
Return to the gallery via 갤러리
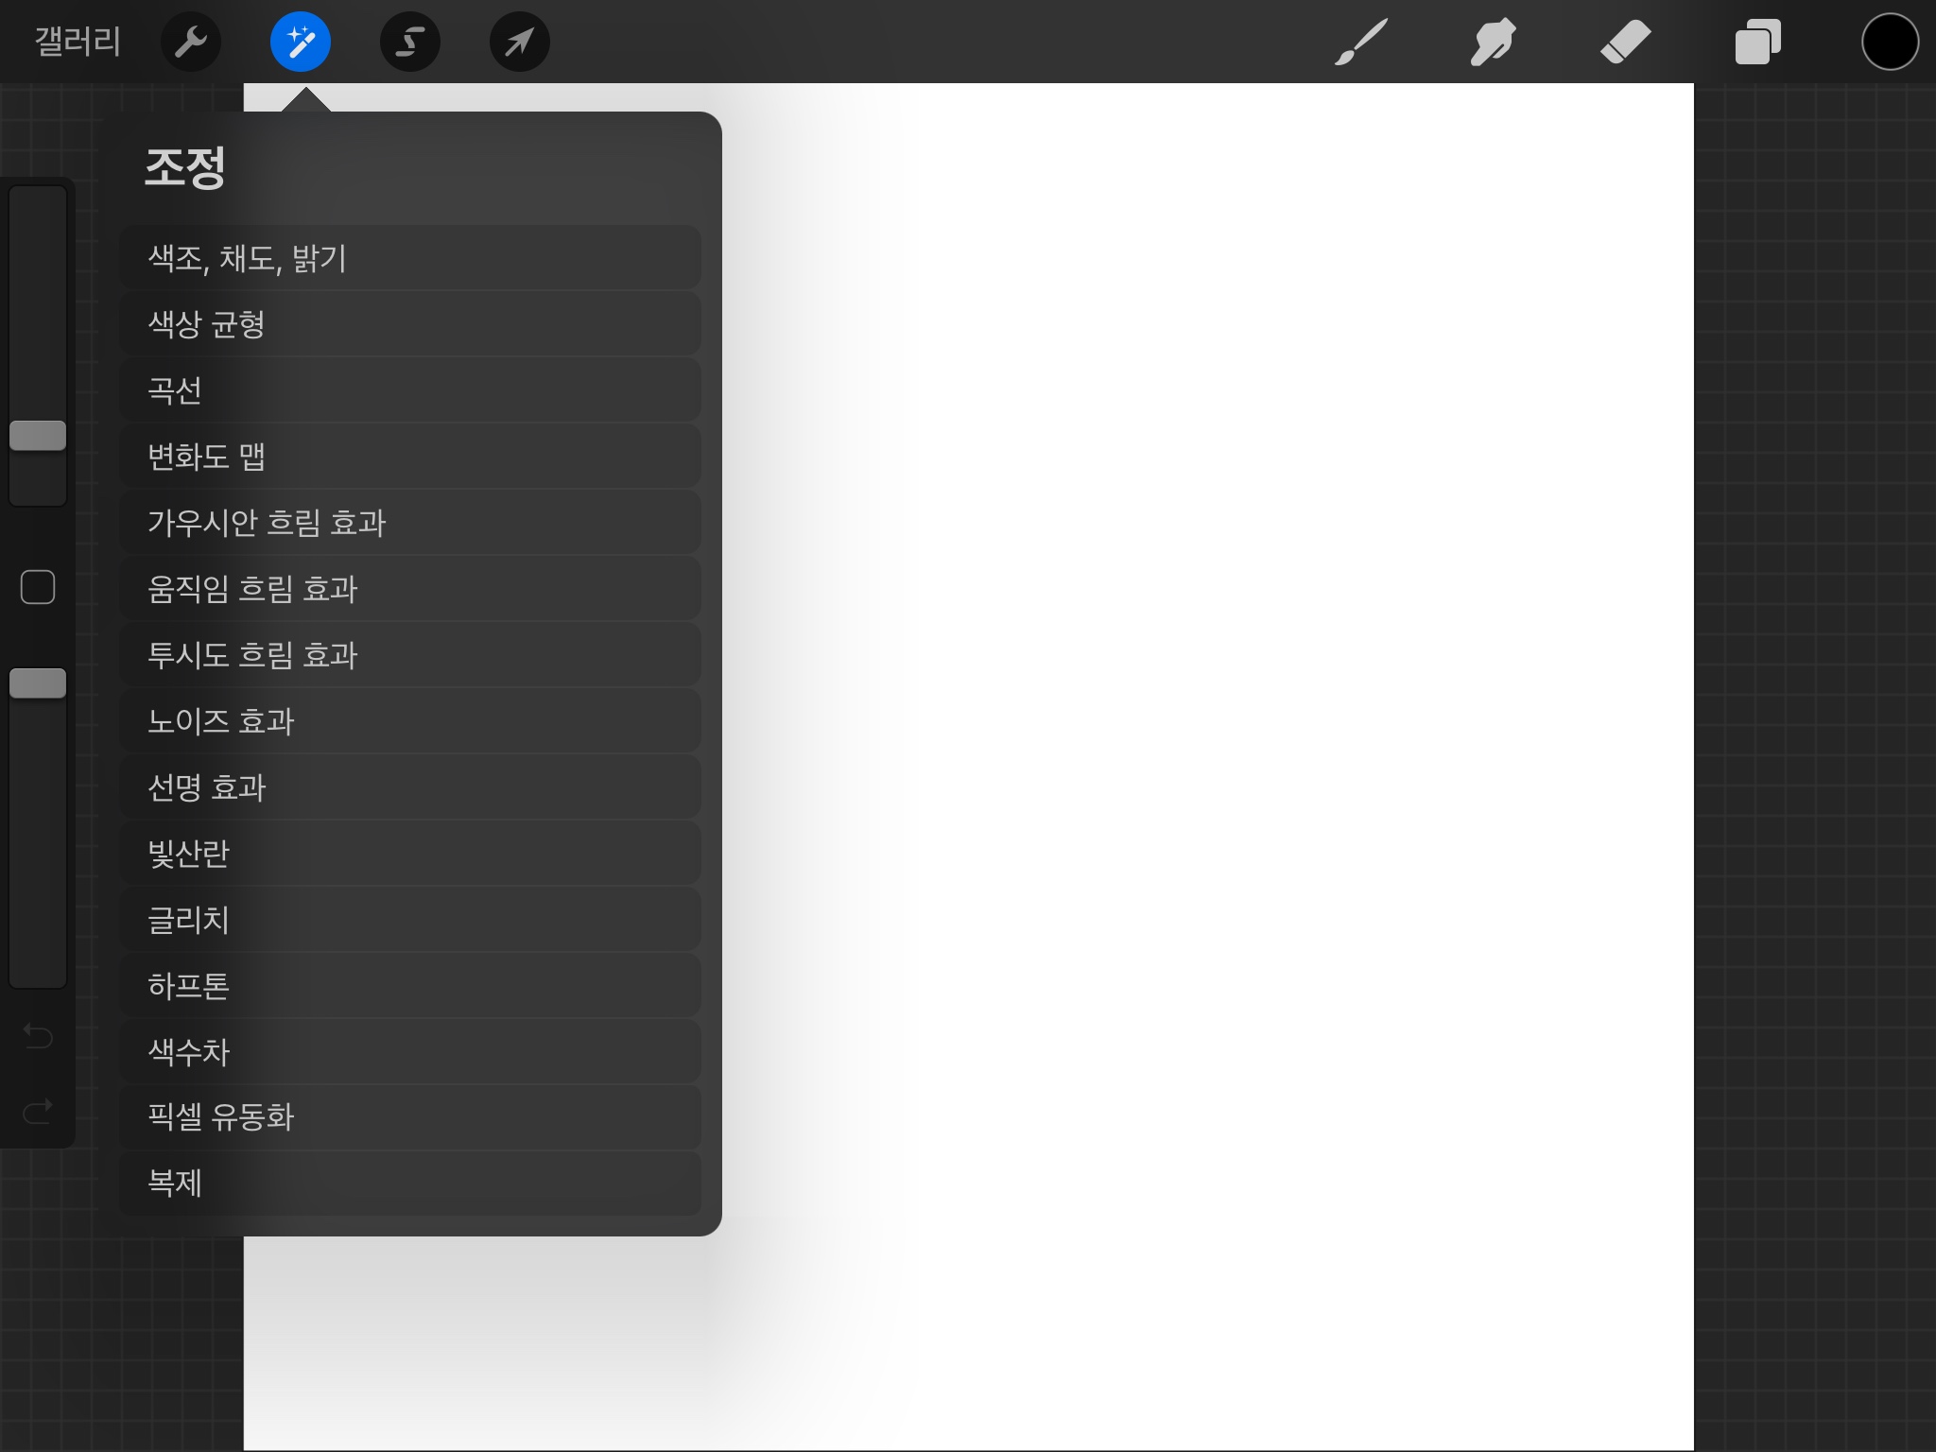tap(78, 42)
